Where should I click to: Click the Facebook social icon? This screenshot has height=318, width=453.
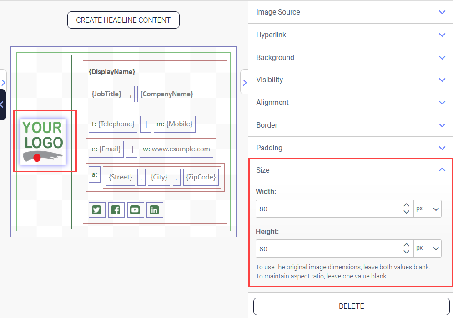(x=116, y=210)
